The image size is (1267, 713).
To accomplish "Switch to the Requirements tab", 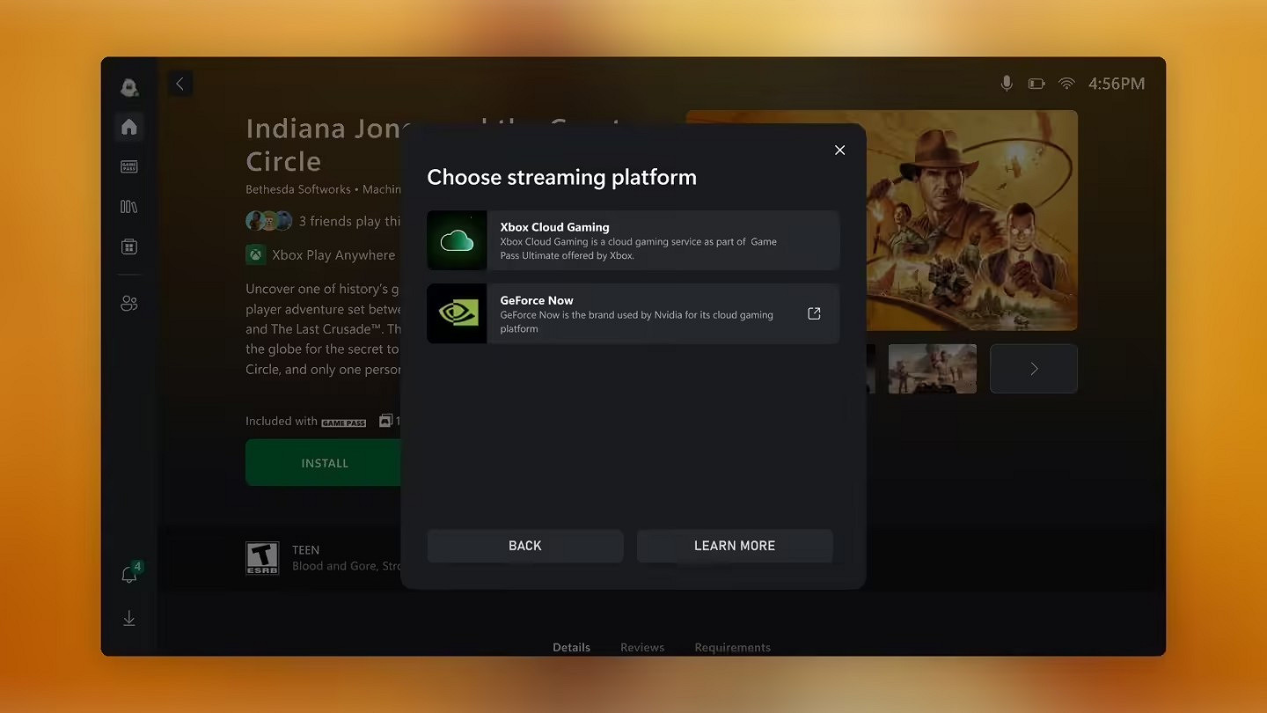I will pyautogui.click(x=732, y=647).
